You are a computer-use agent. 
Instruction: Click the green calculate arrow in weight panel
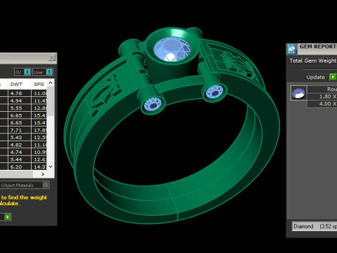pos(8,217)
